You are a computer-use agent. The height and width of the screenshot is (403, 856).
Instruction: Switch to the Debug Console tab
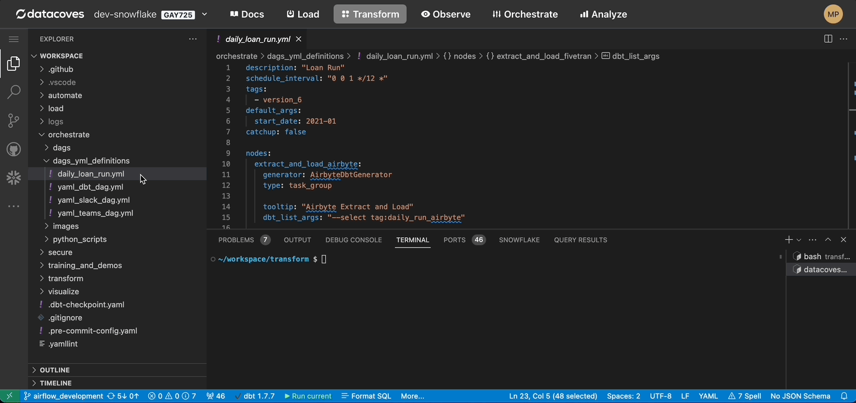click(354, 240)
